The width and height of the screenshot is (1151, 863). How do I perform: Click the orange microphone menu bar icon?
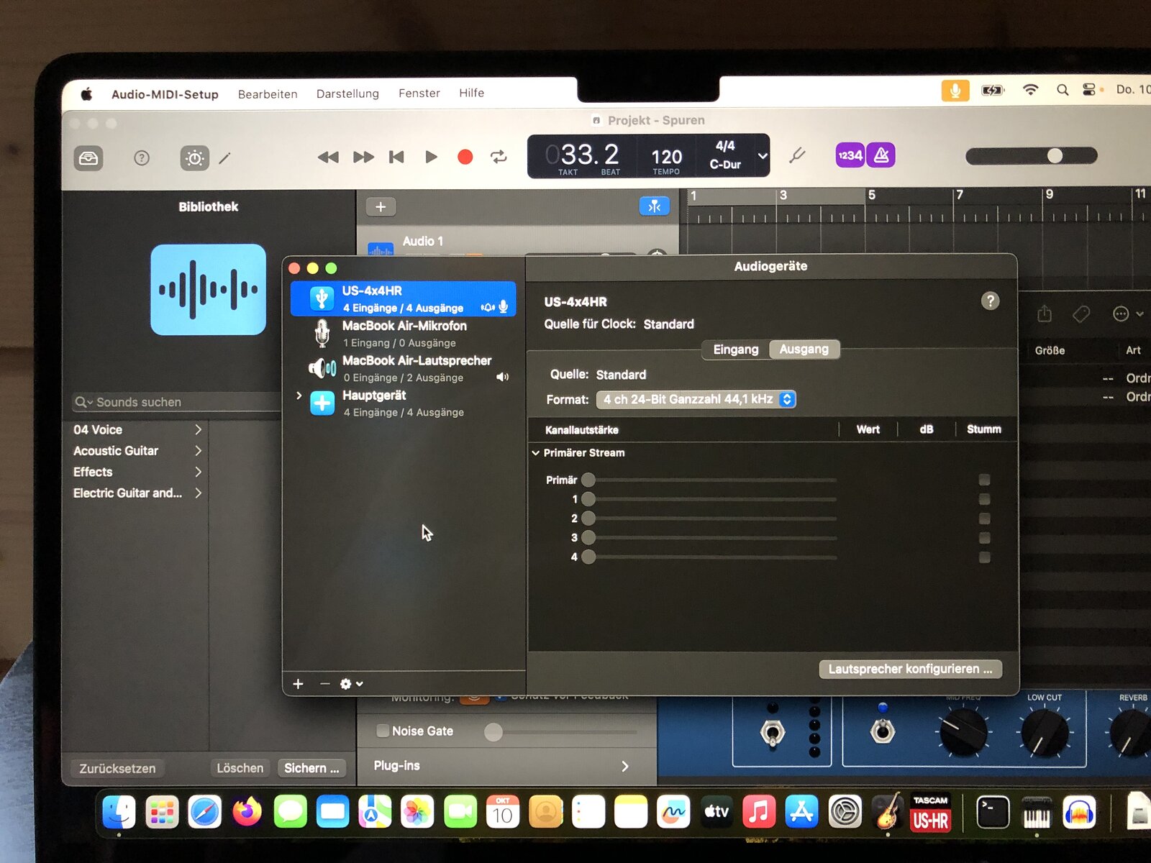point(955,91)
